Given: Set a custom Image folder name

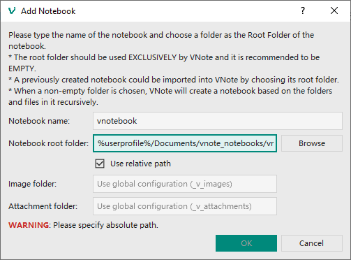Looking at the screenshot, I should (185, 184).
